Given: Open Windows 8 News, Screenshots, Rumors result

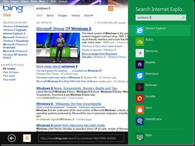Looking at the screenshot, I should 76,88.
